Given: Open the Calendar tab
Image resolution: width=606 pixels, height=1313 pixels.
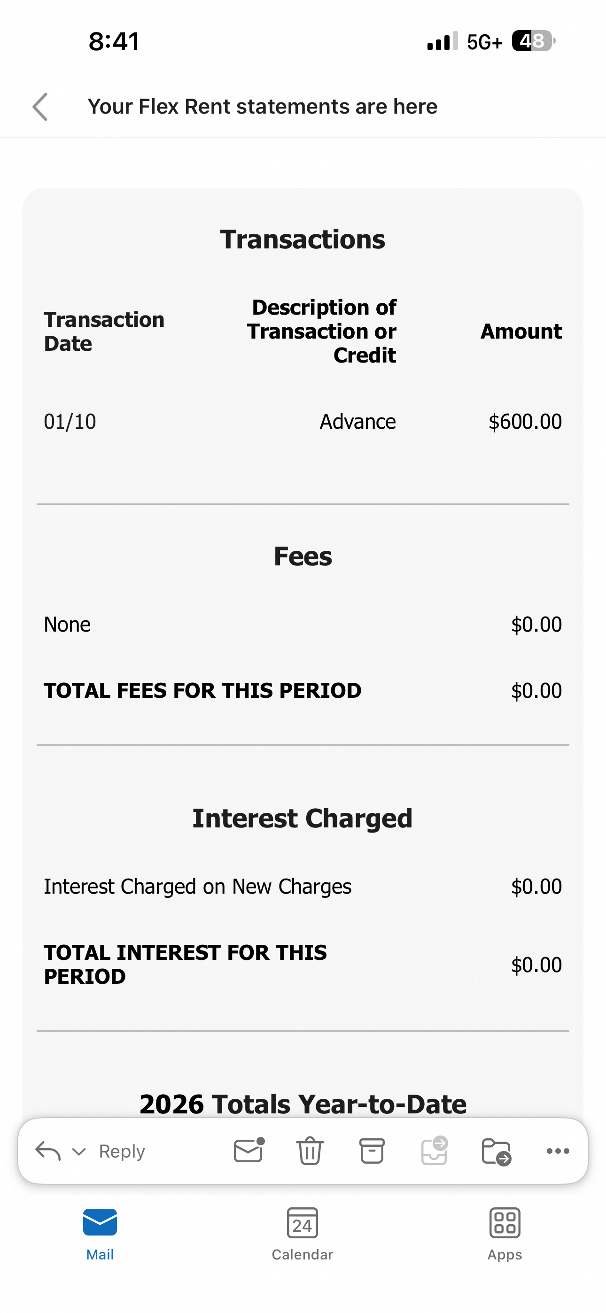Looking at the screenshot, I should pos(303,1234).
